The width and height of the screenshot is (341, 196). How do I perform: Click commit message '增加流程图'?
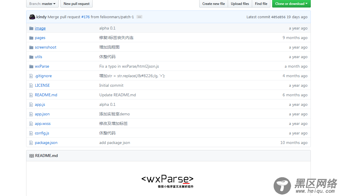(110, 47)
